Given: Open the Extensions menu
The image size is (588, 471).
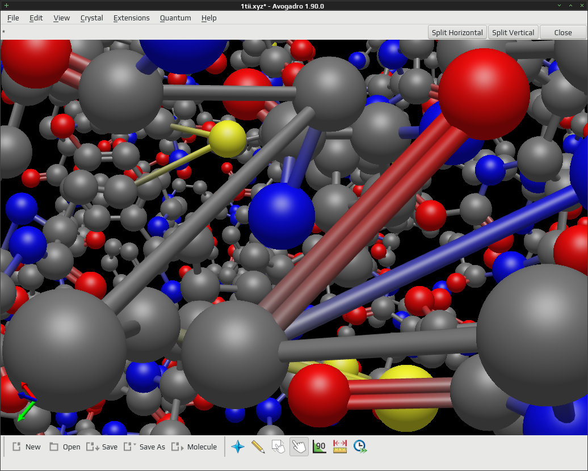Looking at the screenshot, I should point(131,18).
